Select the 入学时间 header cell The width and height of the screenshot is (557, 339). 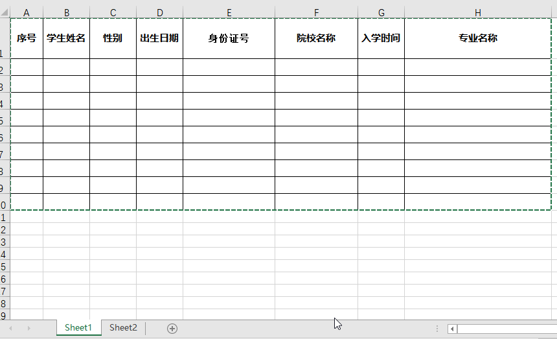[381, 38]
